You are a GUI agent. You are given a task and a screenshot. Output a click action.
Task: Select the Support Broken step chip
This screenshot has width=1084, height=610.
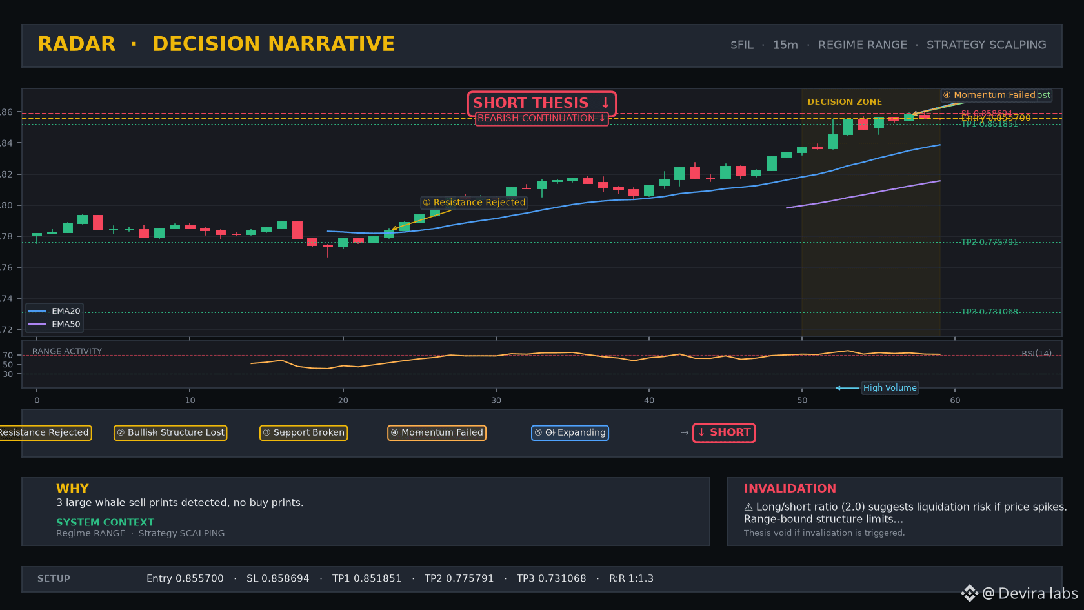[x=303, y=432]
